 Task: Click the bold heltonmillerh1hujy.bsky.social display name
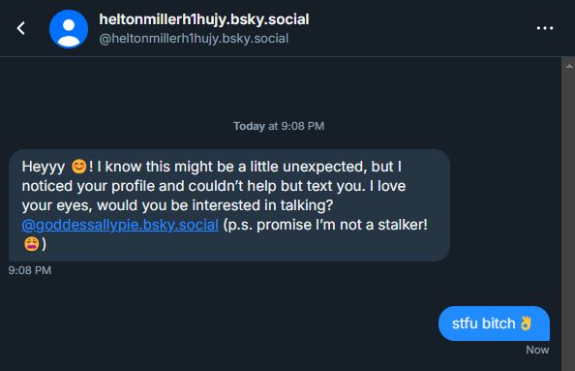point(204,19)
